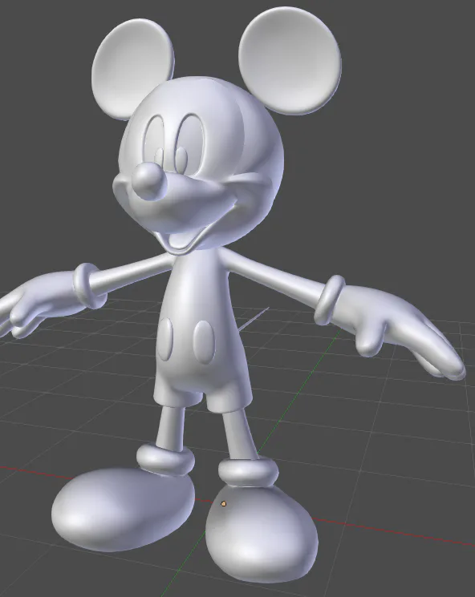Click the eye farther from the nose
Viewport: 475px width, 597px height.
(190, 143)
